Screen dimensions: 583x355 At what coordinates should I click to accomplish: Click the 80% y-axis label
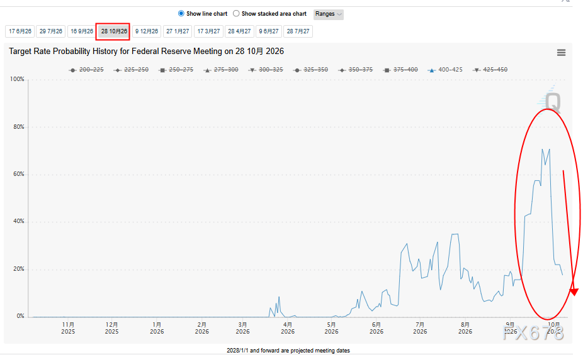pyautogui.click(x=19, y=127)
